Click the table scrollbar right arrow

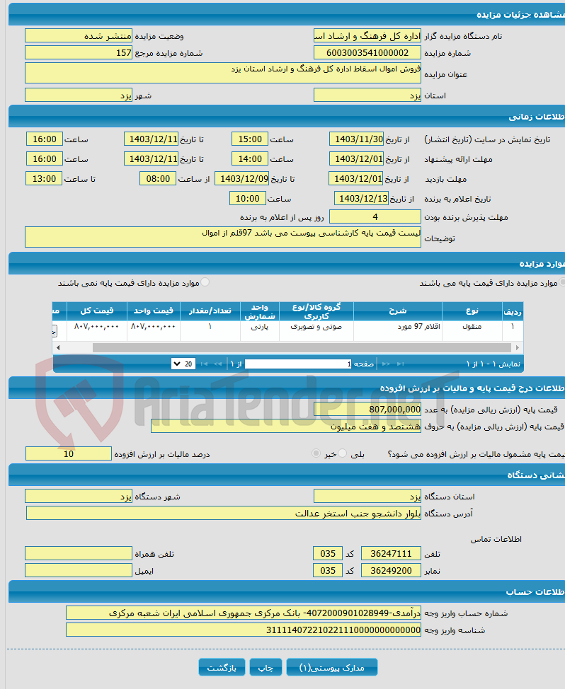coord(518,347)
